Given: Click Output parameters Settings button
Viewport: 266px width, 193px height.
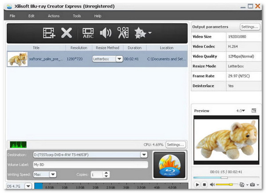Looking at the screenshot, I should point(250,27).
